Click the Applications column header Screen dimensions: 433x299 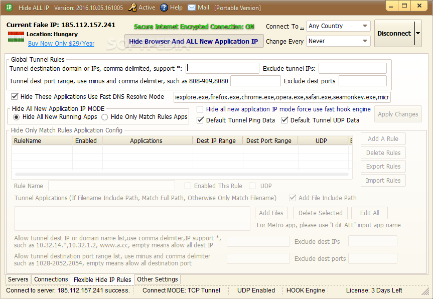[147, 141]
